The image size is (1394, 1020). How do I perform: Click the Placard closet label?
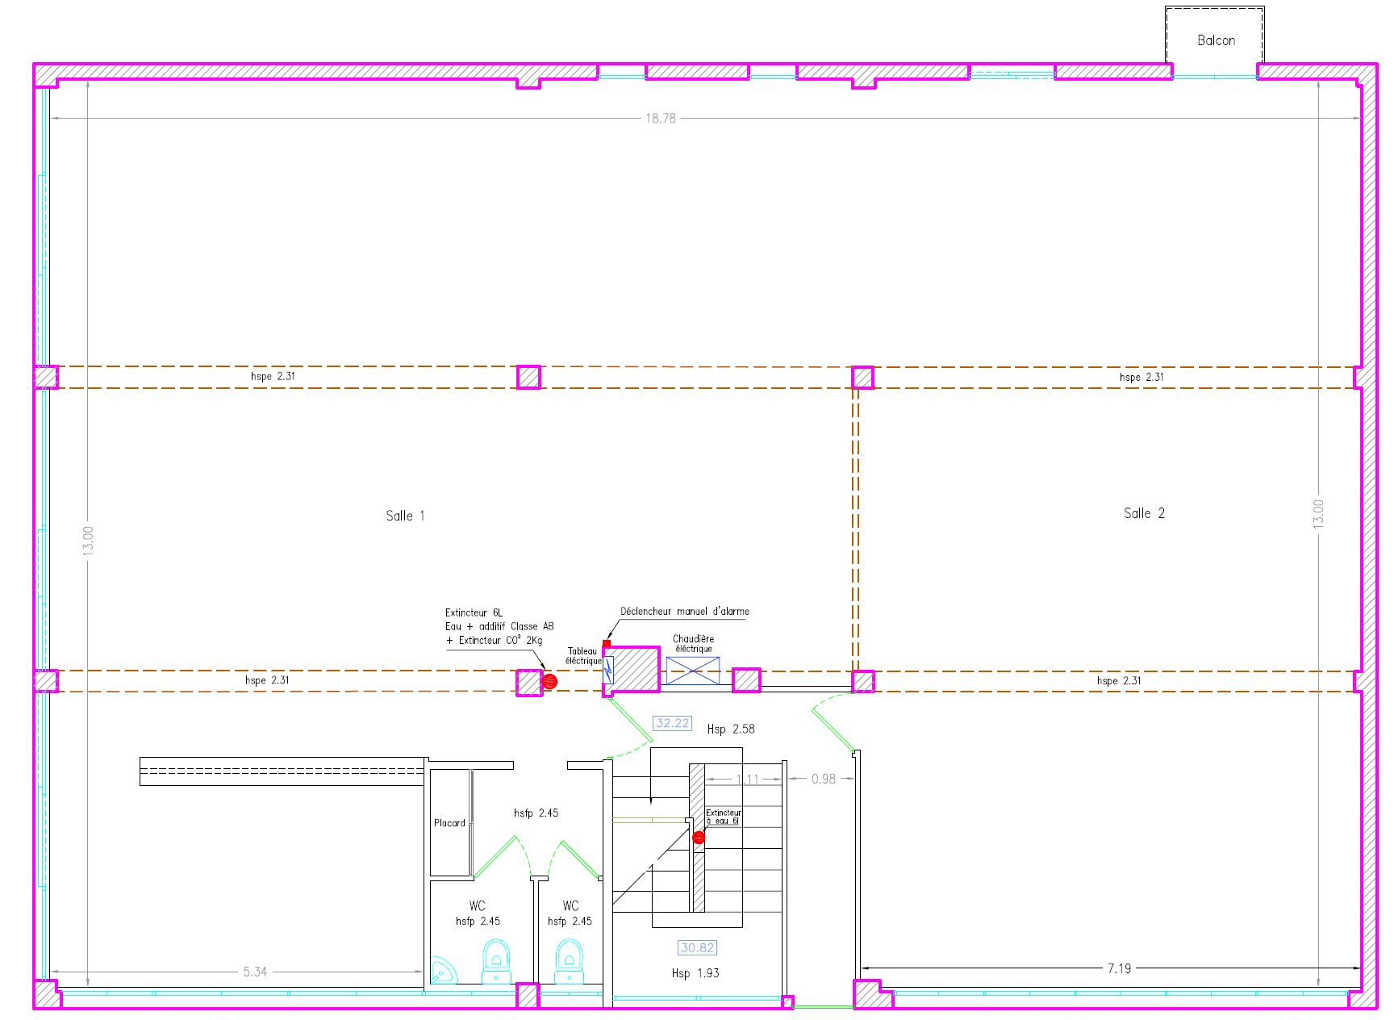click(449, 823)
